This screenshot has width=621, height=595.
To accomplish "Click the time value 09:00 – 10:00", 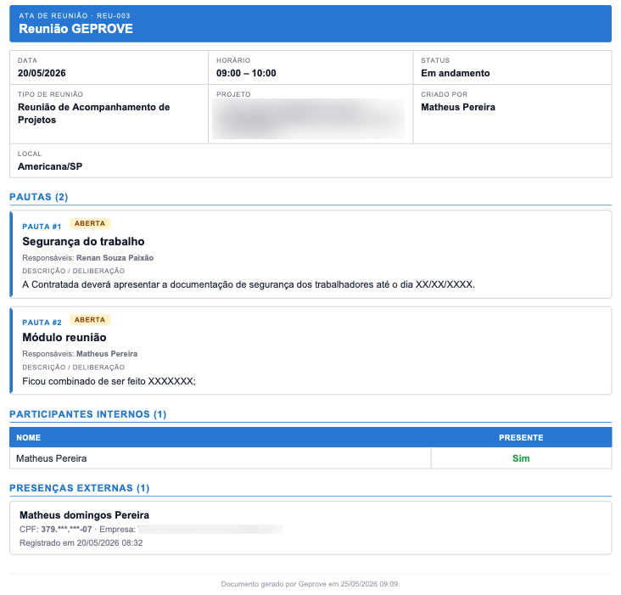I will [x=246, y=73].
